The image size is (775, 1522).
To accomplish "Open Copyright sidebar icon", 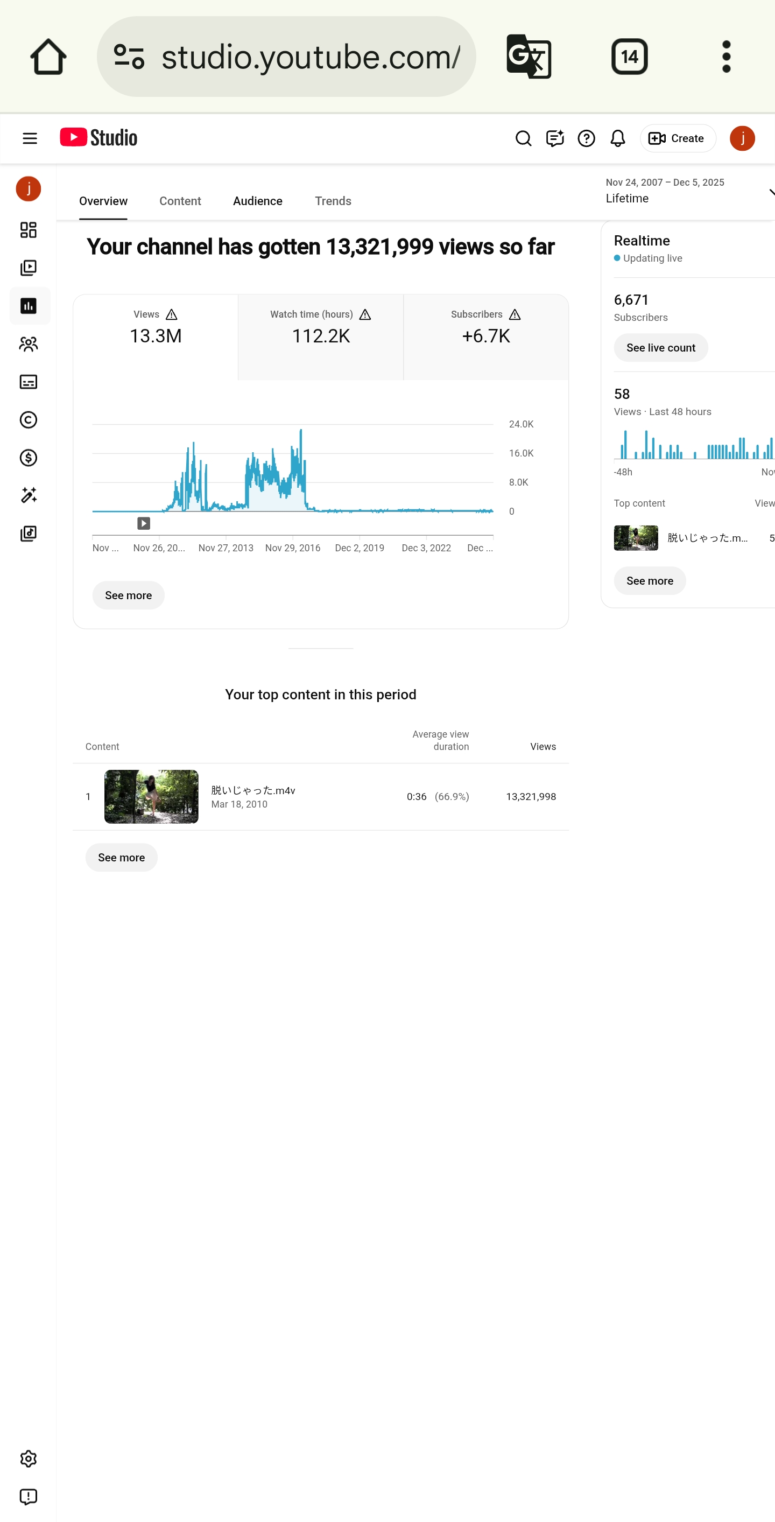I will (29, 419).
